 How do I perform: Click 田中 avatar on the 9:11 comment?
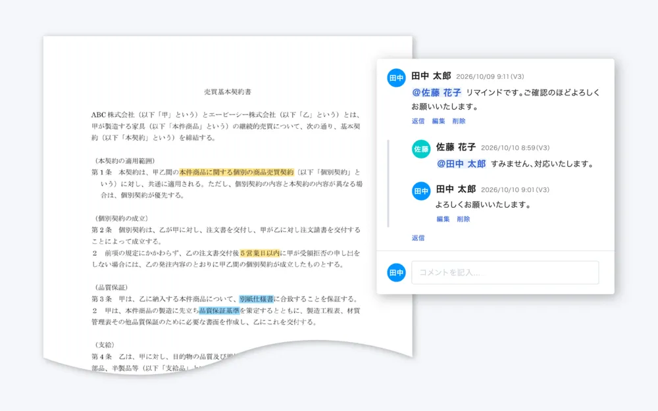pyautogui.click(x=396, y=78)
